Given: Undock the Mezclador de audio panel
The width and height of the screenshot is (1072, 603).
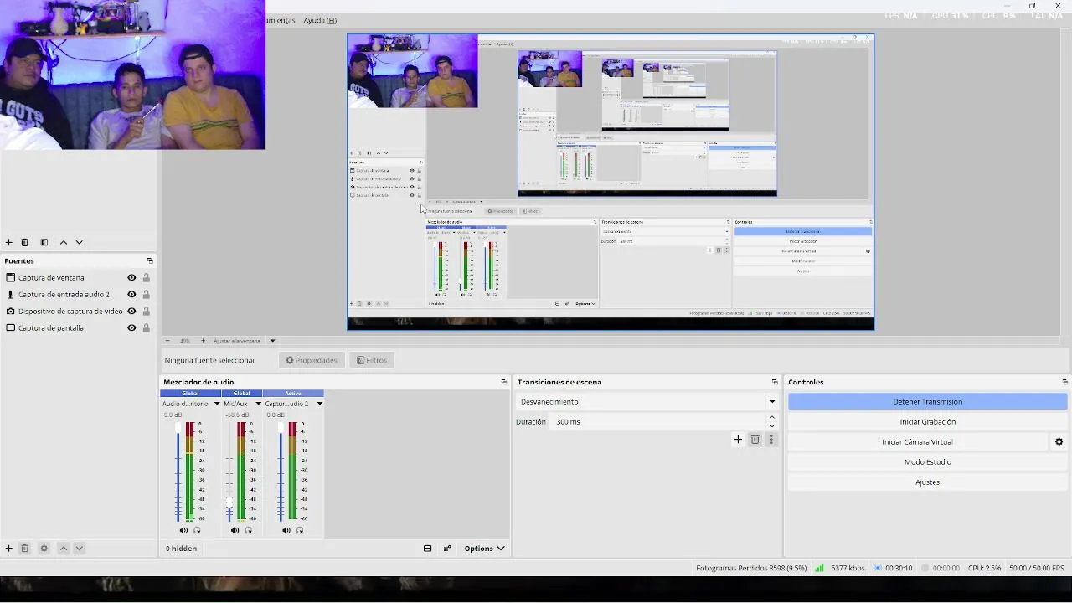Looking at the screenshot, I should 503,381.
